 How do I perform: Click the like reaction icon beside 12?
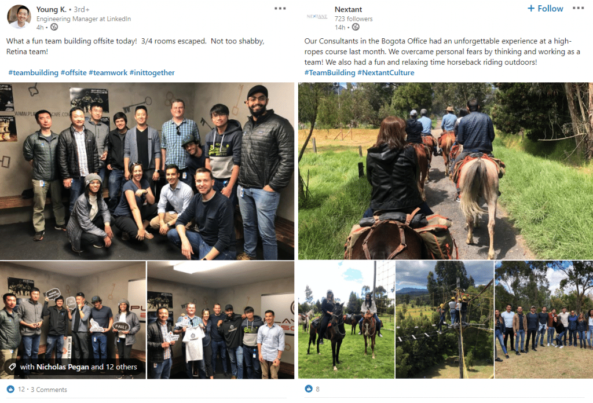point(10,389)
